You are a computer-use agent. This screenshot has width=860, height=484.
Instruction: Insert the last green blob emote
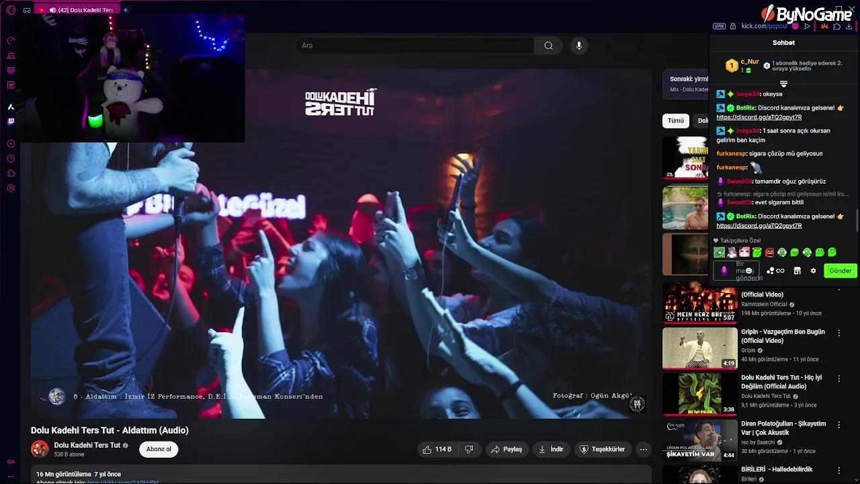click(832, 253)
